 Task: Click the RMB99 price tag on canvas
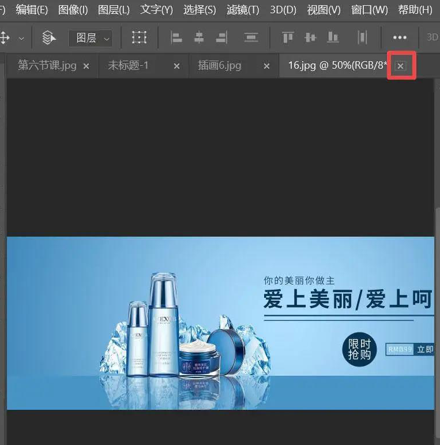tap(400, 349)
